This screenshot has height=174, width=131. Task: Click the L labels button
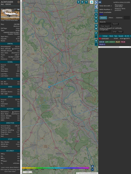coord(96,14)
